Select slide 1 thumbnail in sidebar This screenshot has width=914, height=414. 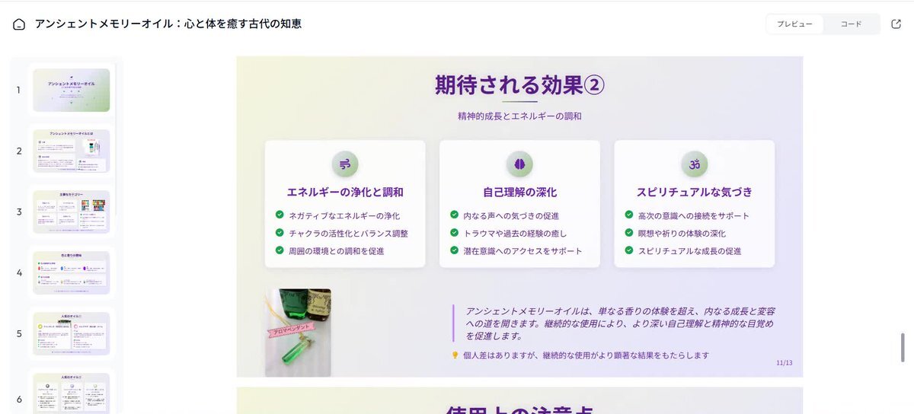tap(71, 90)
